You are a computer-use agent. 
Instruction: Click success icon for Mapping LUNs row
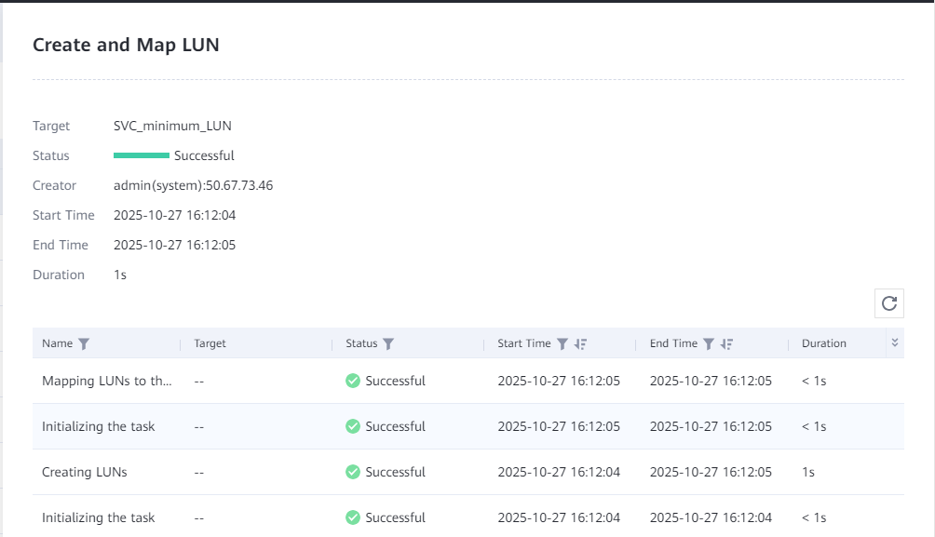(x=353, y=381)
